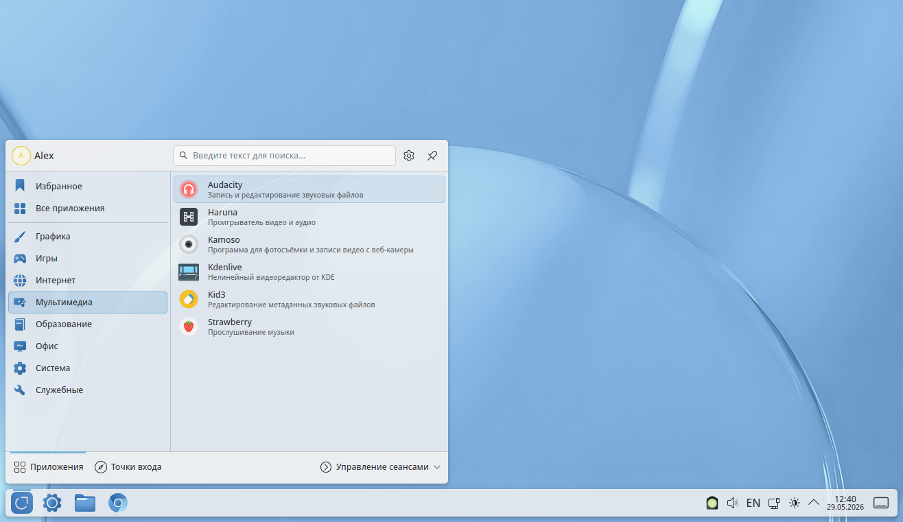
Task: Open the file manager from taskbar
Action: (x=85, y=503)
